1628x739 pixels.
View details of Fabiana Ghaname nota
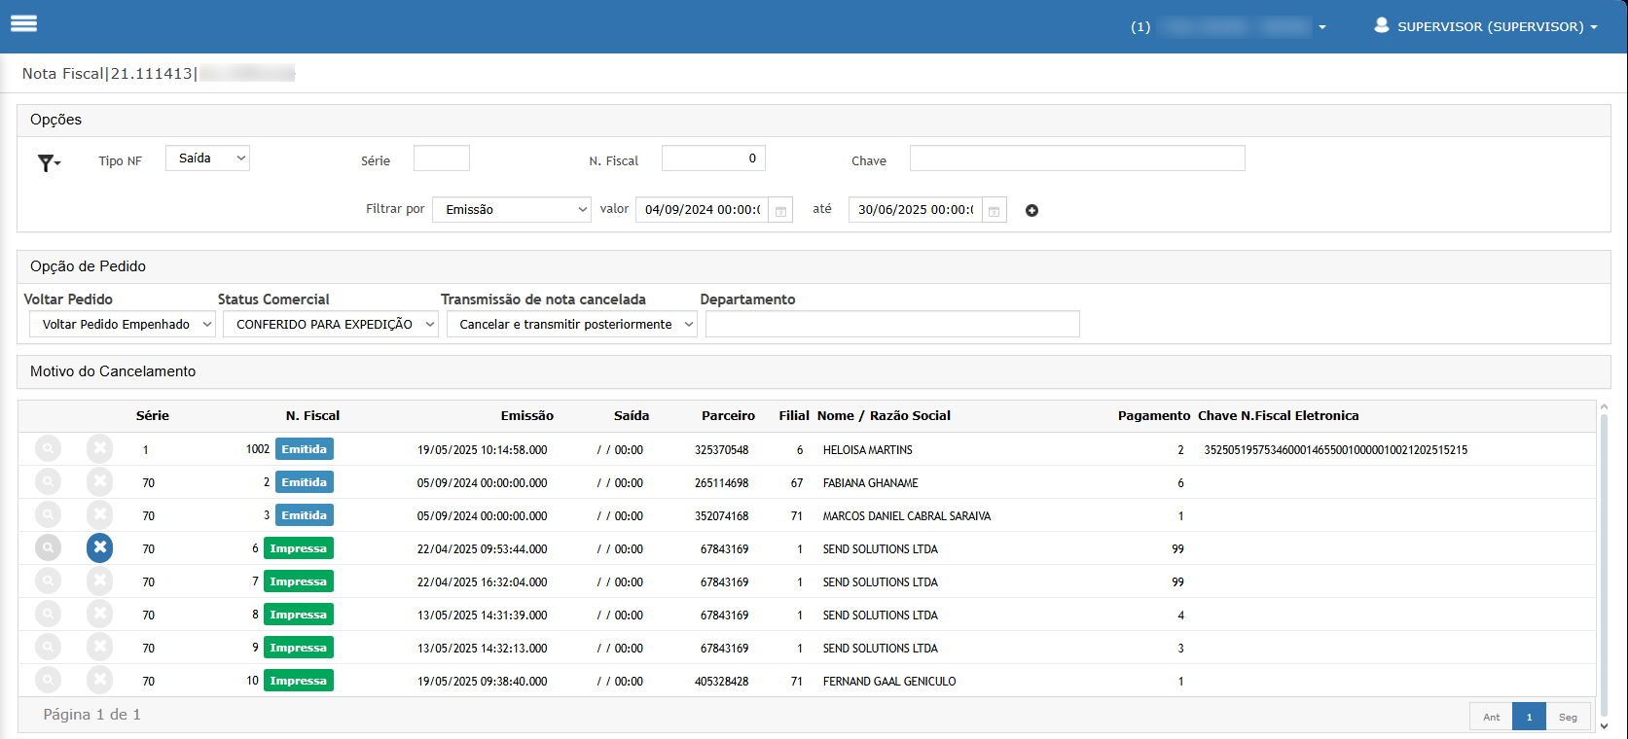click(x=48, y=481)
